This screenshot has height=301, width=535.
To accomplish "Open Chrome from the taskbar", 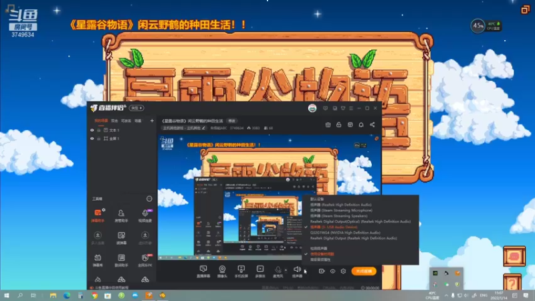I will pyautogui.click(x=94, y=296).
